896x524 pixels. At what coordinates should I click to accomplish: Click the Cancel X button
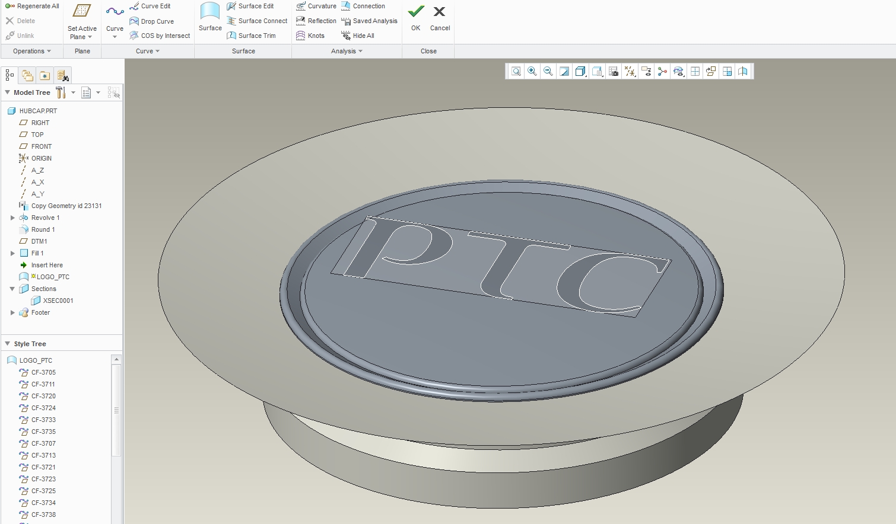(x=440, y=18)
